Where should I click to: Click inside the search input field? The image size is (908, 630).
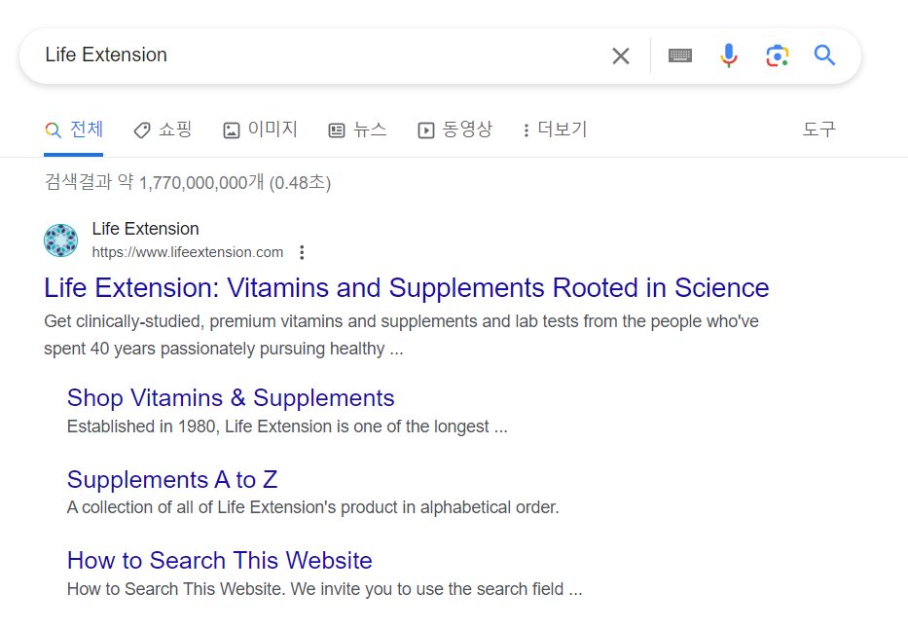(292, 56)
